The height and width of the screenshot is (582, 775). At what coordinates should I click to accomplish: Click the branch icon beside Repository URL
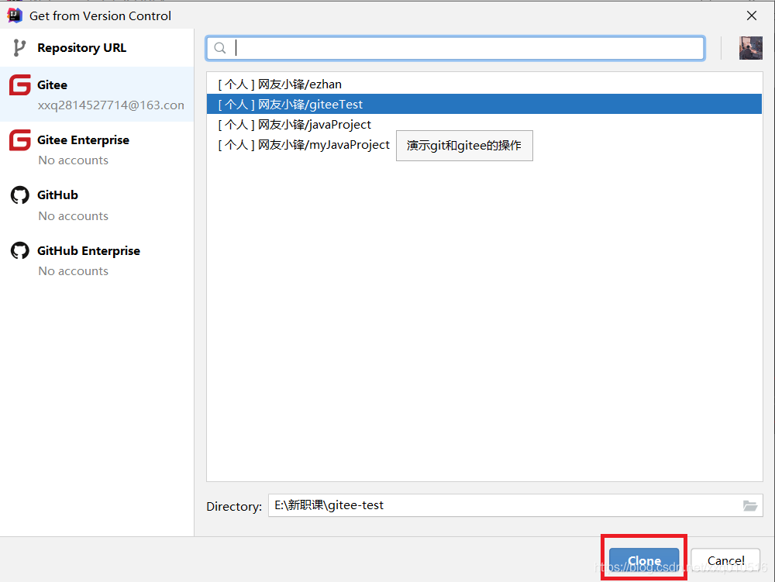19,47
